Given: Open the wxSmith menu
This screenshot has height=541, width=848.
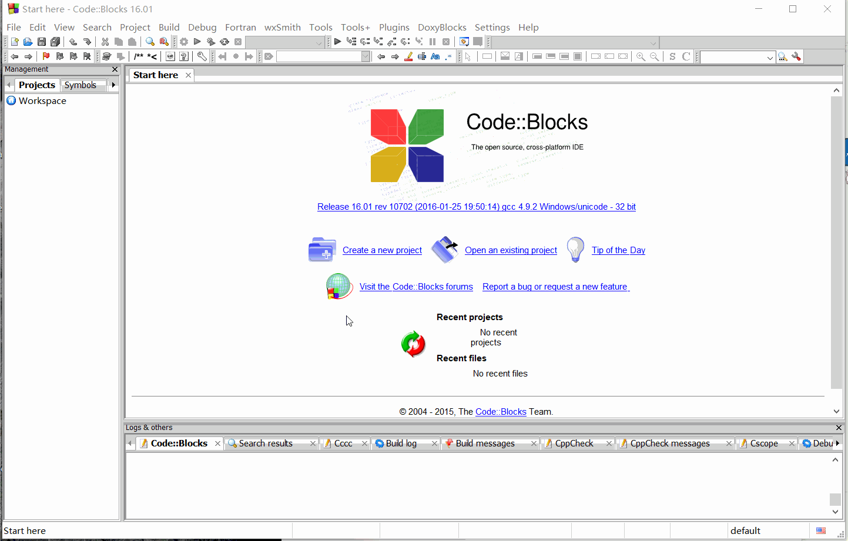Looking at the screenshot, I should (x=283, y=27).
